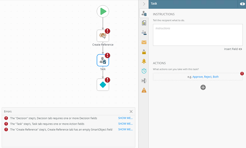
Task: Add a new action with plus button
Action: click(203, 87)
